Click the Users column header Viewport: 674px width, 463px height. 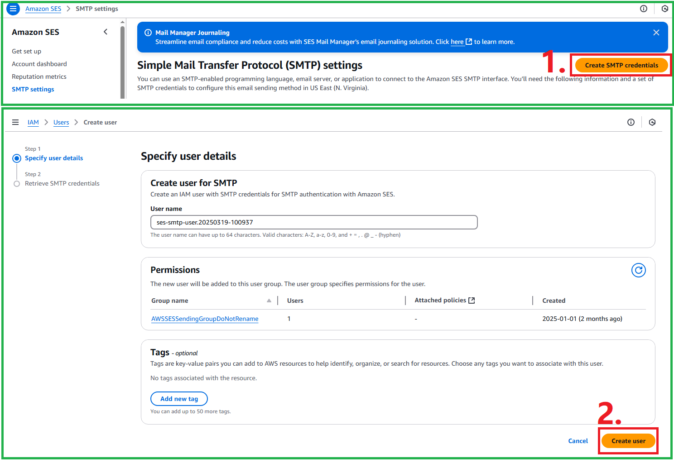[x=295, y=301]
